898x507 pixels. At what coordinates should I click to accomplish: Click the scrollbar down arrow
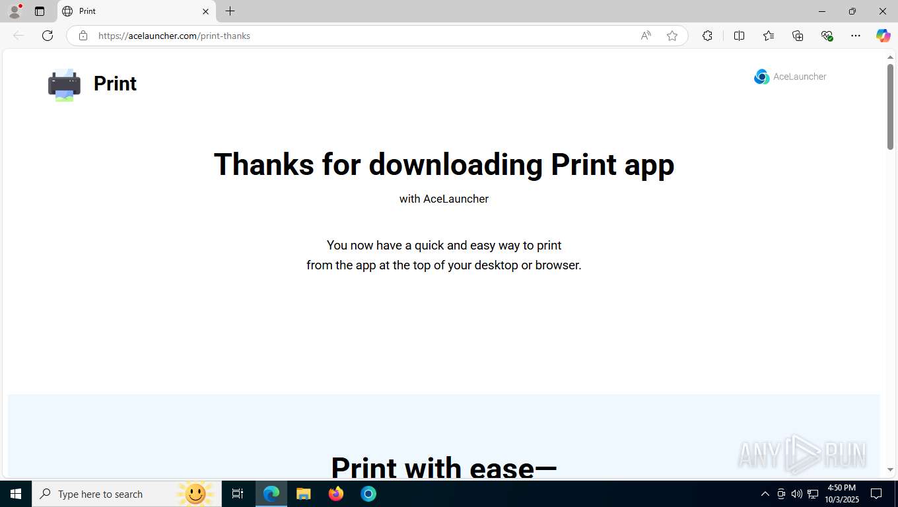click(890, 470)
